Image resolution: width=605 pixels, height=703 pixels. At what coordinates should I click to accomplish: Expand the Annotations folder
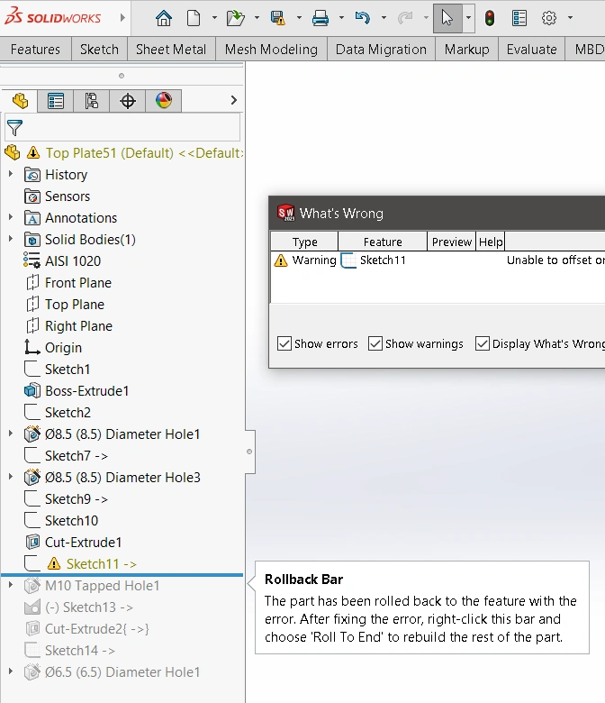11,217
